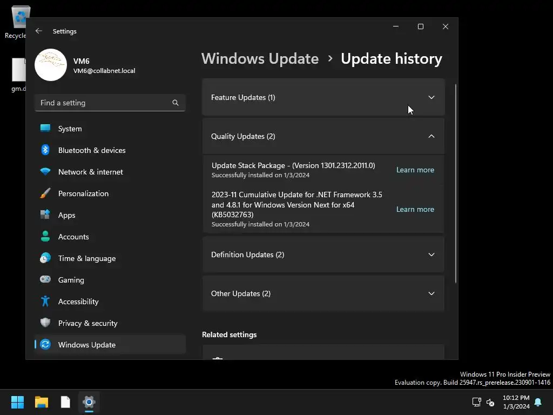Image resolution: width=553 pixels, height=415 pixels.
Task: Click the Quality Updates up chevron
Action: click(x=431, y=136)
